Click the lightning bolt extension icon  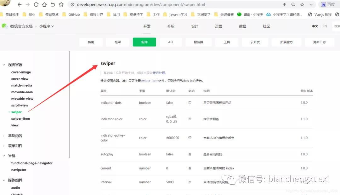pyautogui.click(x=285, y=4)
